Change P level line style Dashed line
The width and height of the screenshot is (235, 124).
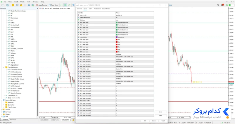pos(135,69)
